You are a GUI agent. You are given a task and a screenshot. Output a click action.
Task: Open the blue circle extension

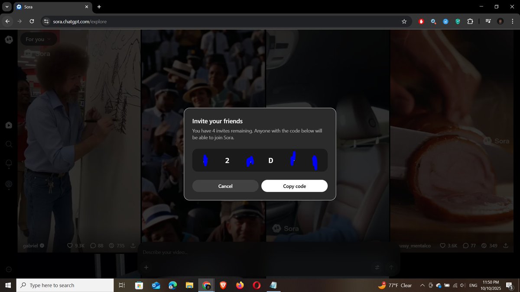point(445,21)
